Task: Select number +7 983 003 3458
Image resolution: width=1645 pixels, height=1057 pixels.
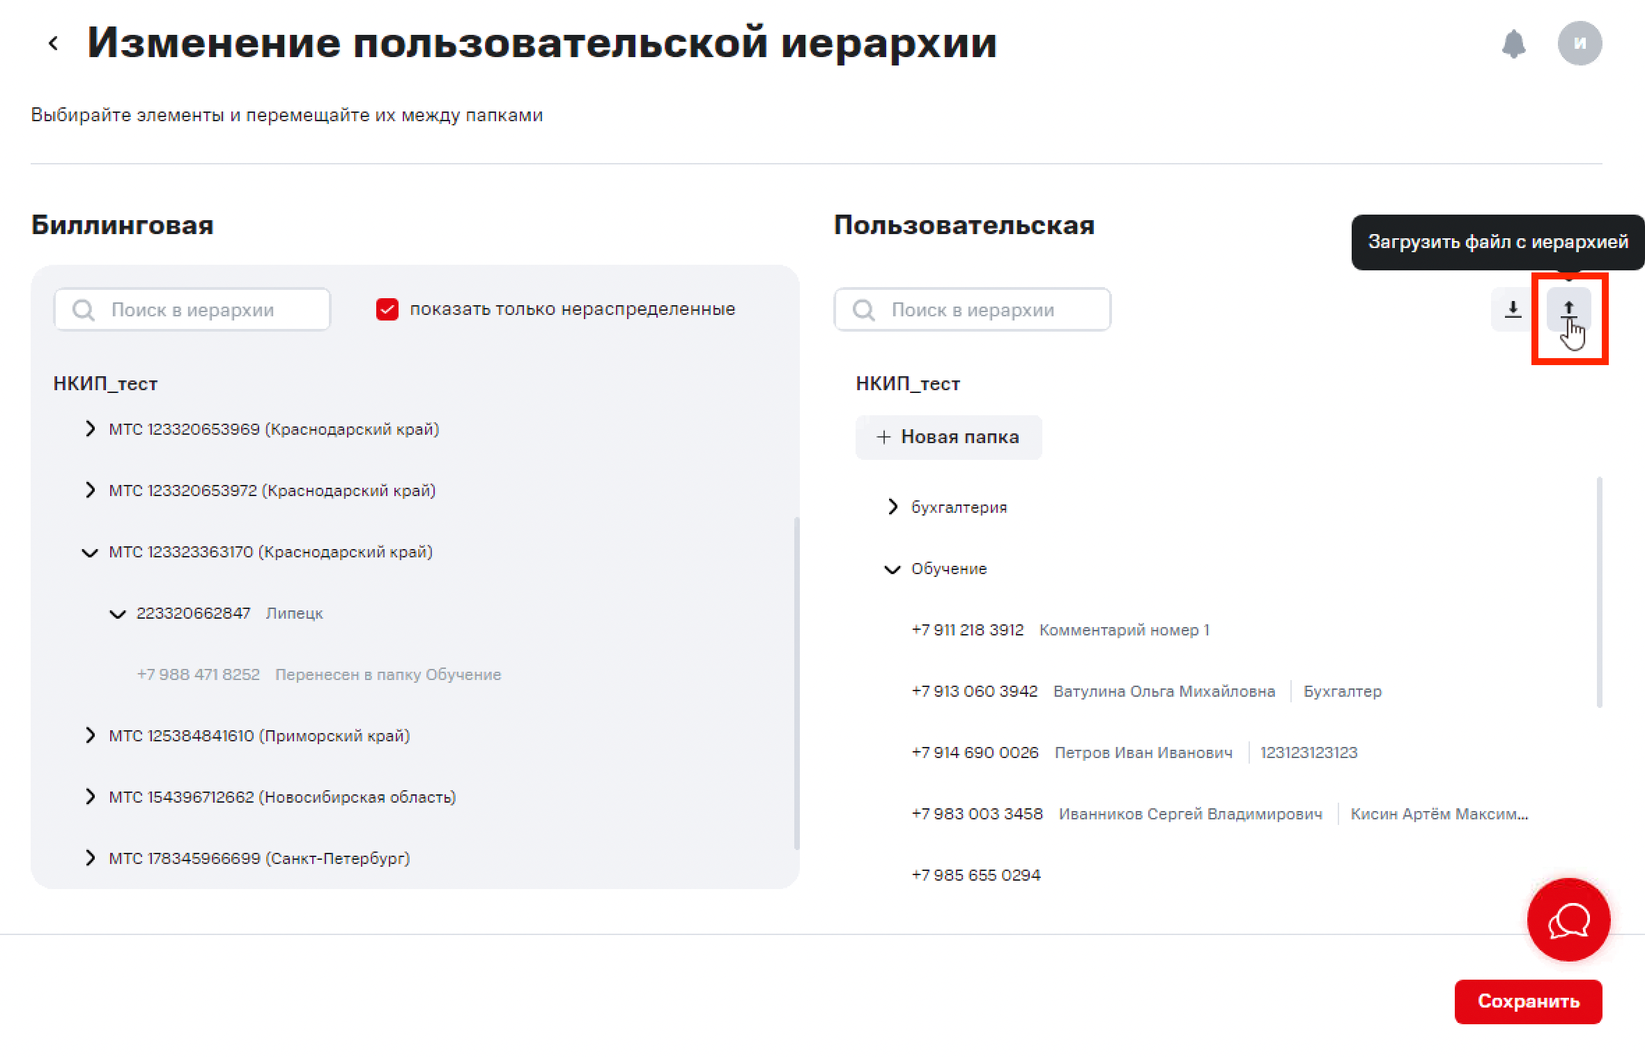Action: (978, 814)
